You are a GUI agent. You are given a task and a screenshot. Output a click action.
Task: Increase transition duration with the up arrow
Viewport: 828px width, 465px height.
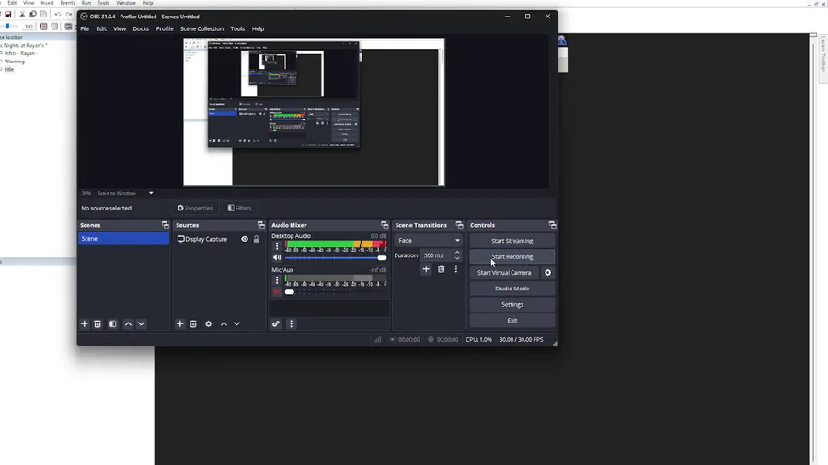[457, 253]
